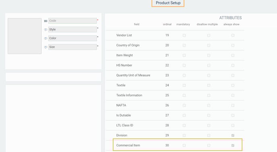277x152 pixels.
Task: Enable mandatory checkbox for Vendor List
Action: [x=184, y=35]
